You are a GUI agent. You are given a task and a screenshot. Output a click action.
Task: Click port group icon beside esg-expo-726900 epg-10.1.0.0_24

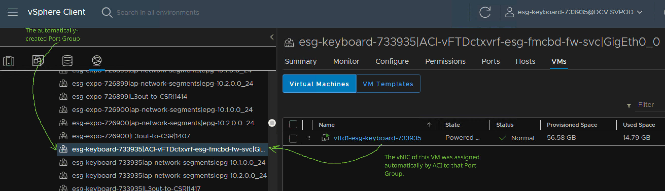click(63, 109)
